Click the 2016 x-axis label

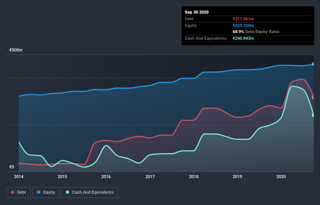click(106, 177)
